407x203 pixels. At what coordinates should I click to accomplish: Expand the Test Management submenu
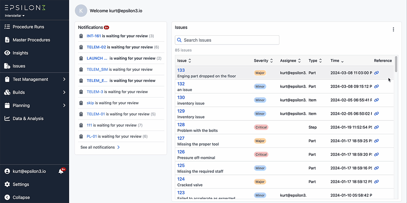(64, 79)
